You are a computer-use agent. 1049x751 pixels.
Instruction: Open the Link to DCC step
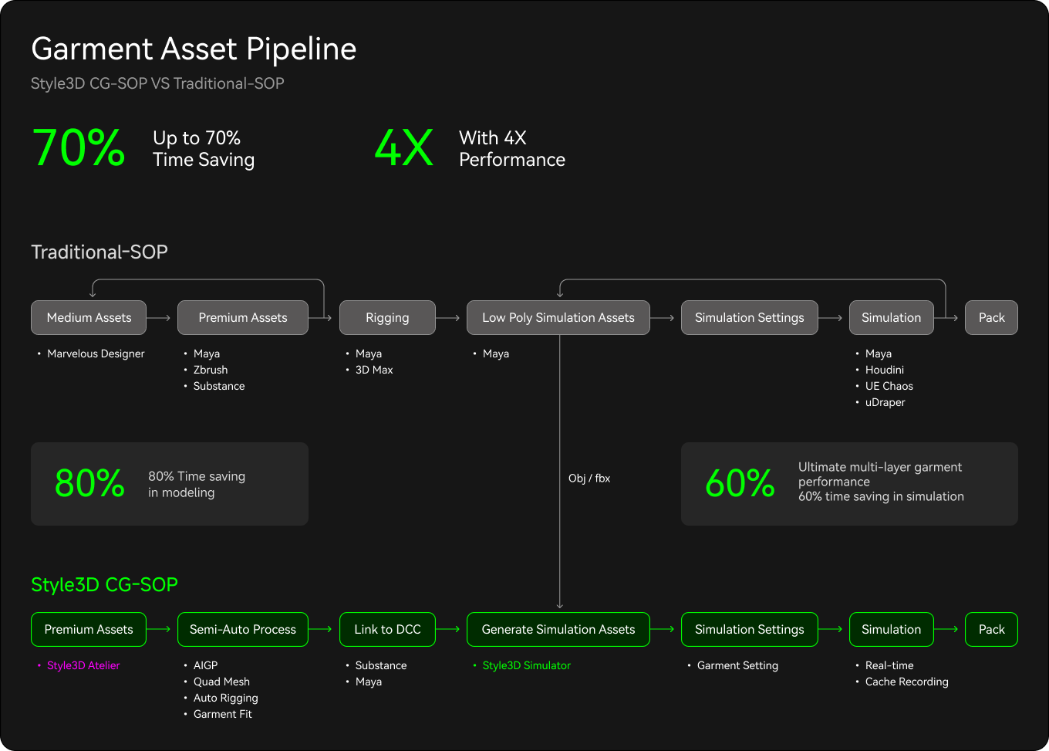[x=387, y=629]
